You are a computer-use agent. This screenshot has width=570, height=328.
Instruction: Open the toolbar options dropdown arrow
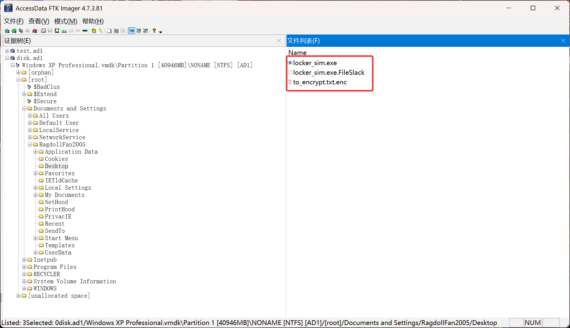pos(161,32)
